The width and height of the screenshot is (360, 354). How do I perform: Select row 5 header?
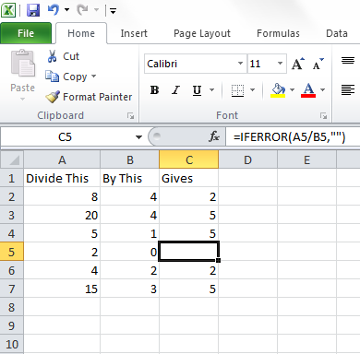pyautogui.click(x=12, y=252)
